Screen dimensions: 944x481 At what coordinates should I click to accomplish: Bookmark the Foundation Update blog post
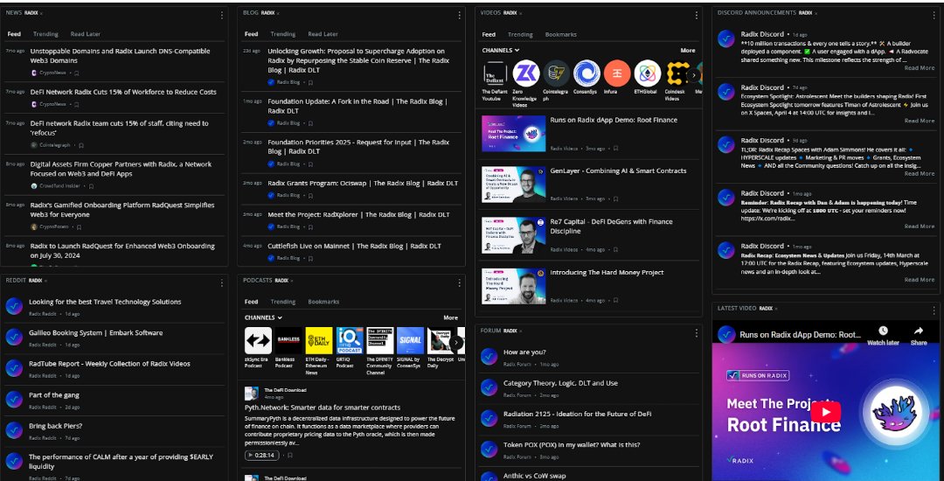pos(310,123)
